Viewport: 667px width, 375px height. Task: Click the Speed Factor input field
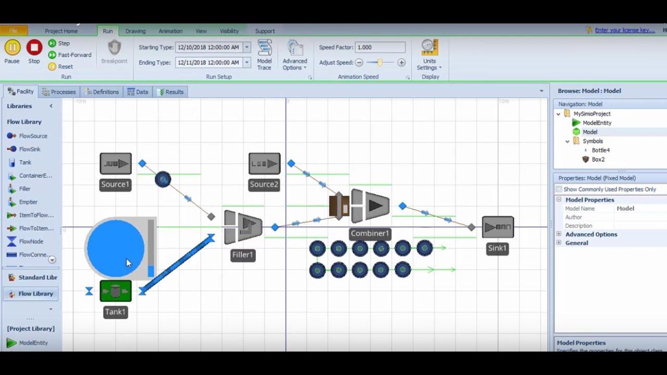pyautogui.click(x=380, y=47)
